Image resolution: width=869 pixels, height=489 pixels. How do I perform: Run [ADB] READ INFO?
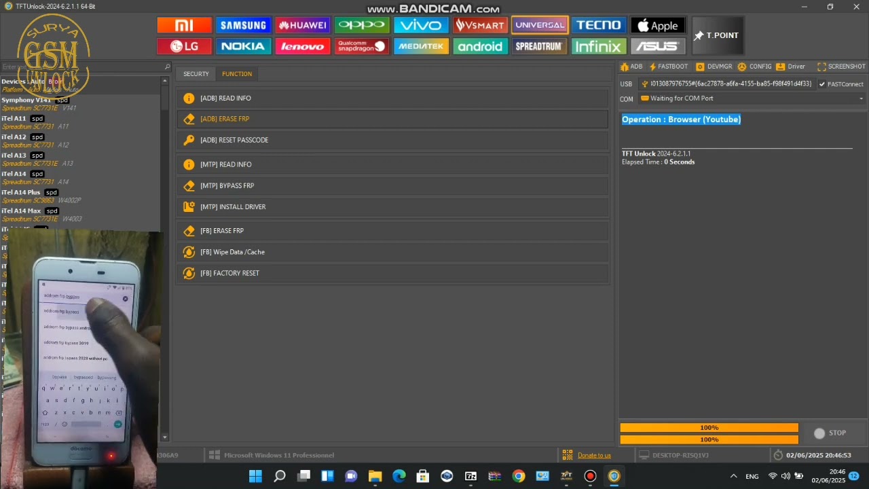click(392, 98)
